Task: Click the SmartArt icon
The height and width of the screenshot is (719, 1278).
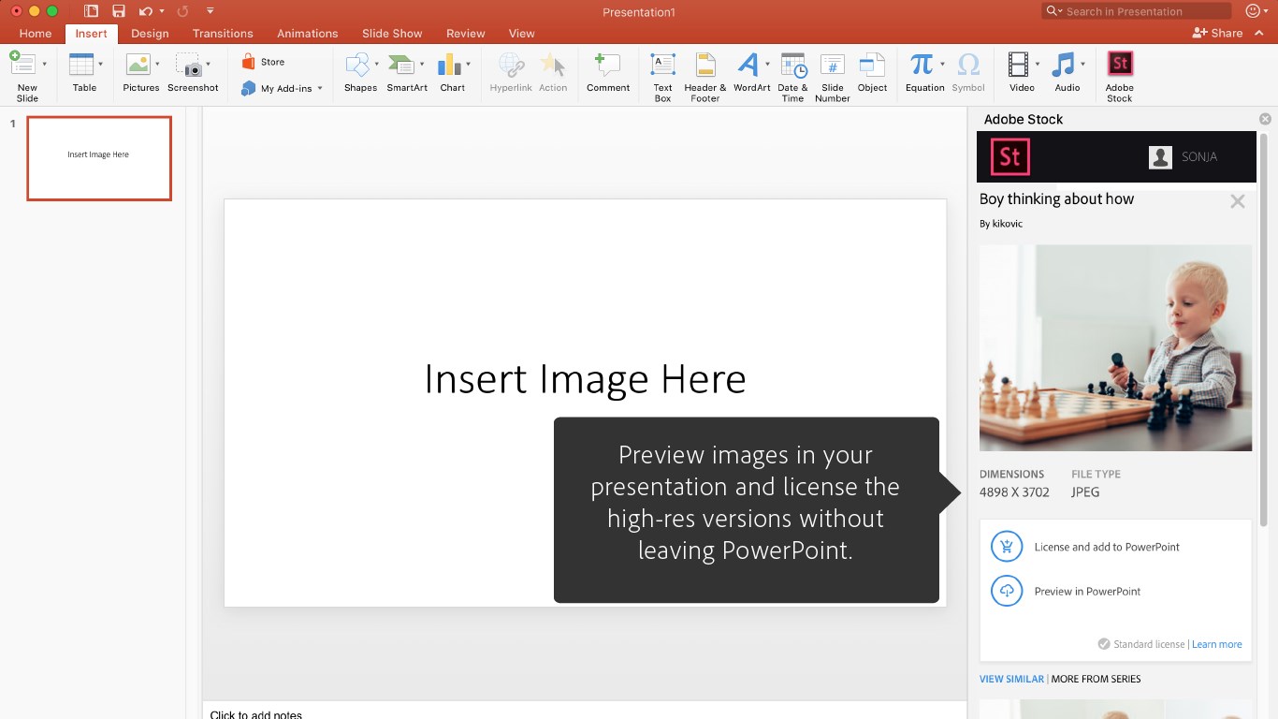Action: [x=402, y=65]
